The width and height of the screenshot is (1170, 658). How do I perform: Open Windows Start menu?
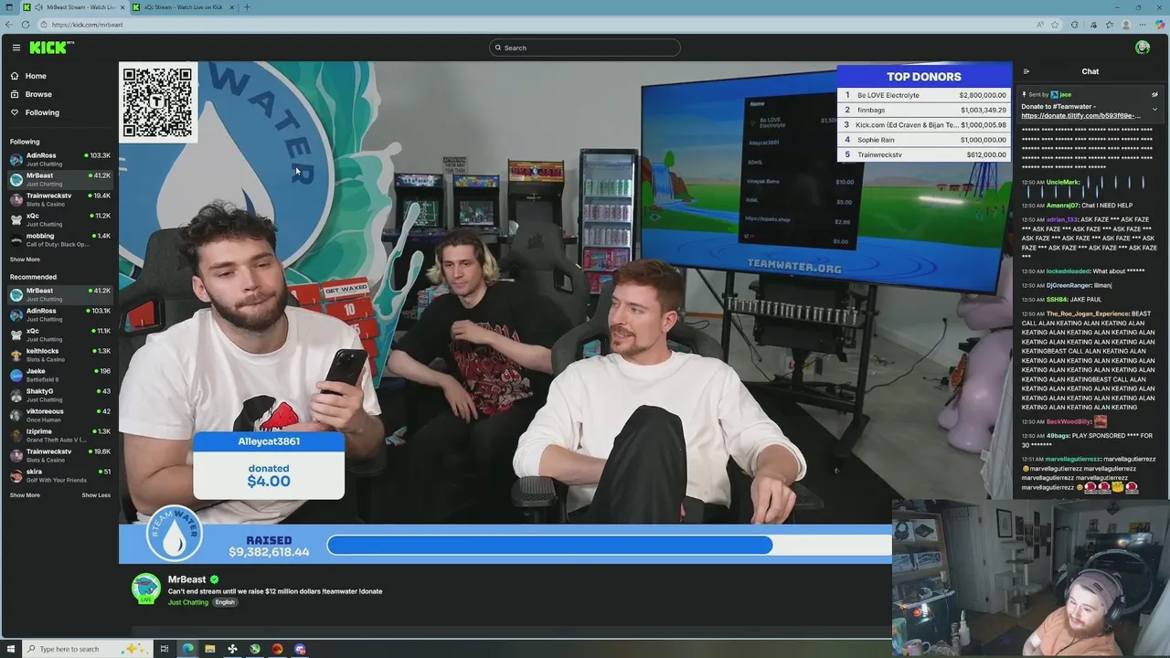tap(11, 649)
